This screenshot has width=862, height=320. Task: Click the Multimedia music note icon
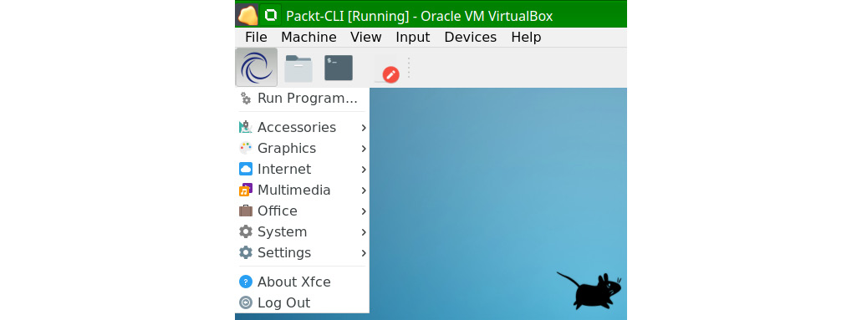(246, 190)
